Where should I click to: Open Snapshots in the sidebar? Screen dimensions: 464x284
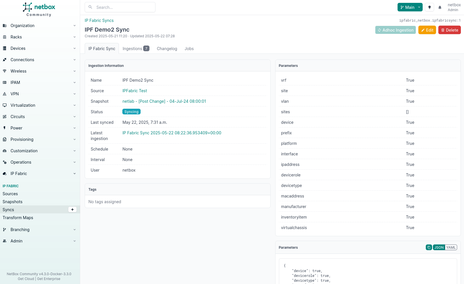[x=13, y=202]
